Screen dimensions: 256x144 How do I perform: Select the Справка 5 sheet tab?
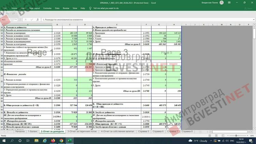click(143, 131)
